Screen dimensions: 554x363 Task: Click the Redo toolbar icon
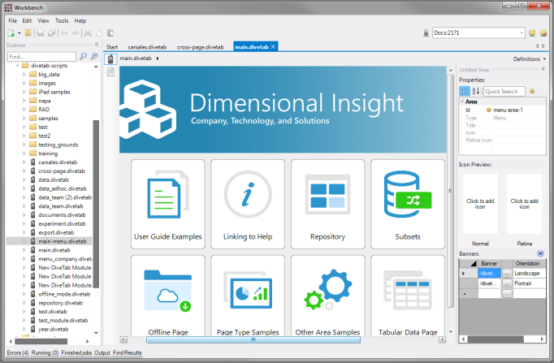[76, 32]
